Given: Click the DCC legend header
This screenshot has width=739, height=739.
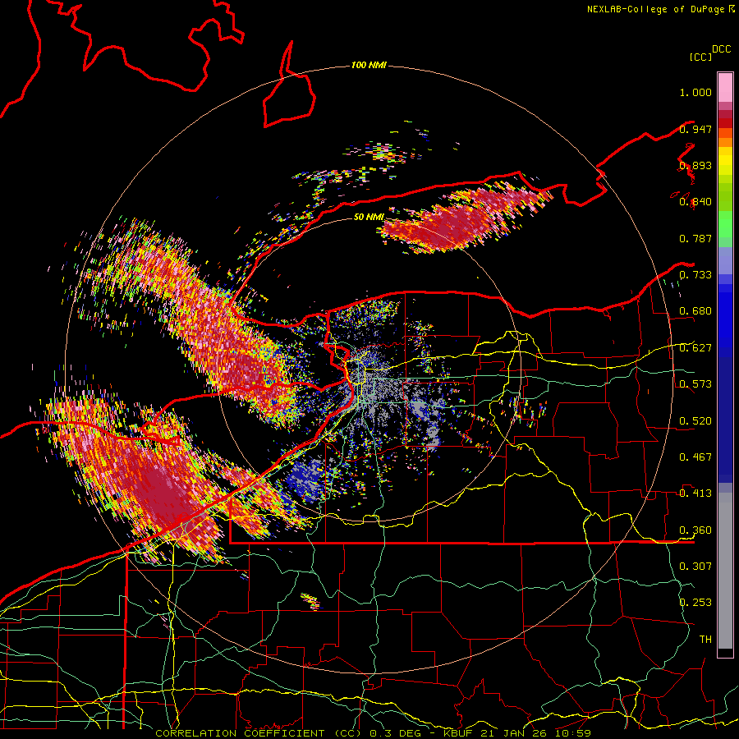Looking at the screenshot, I should (x=722, y=49).
